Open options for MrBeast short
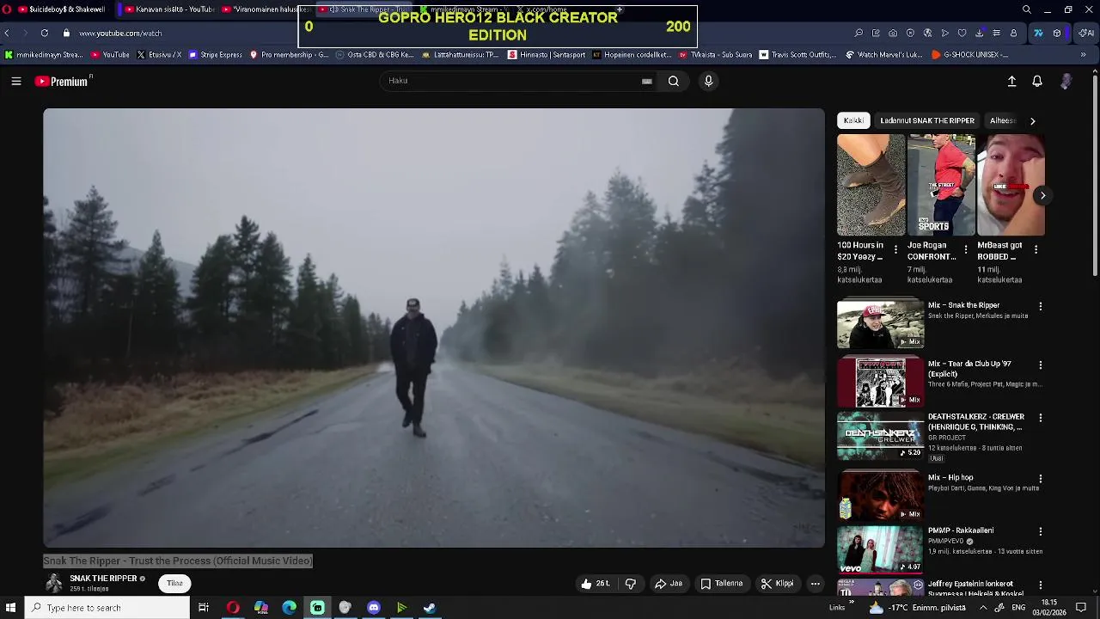The image size is (1100, 619). coord(1036,249)
